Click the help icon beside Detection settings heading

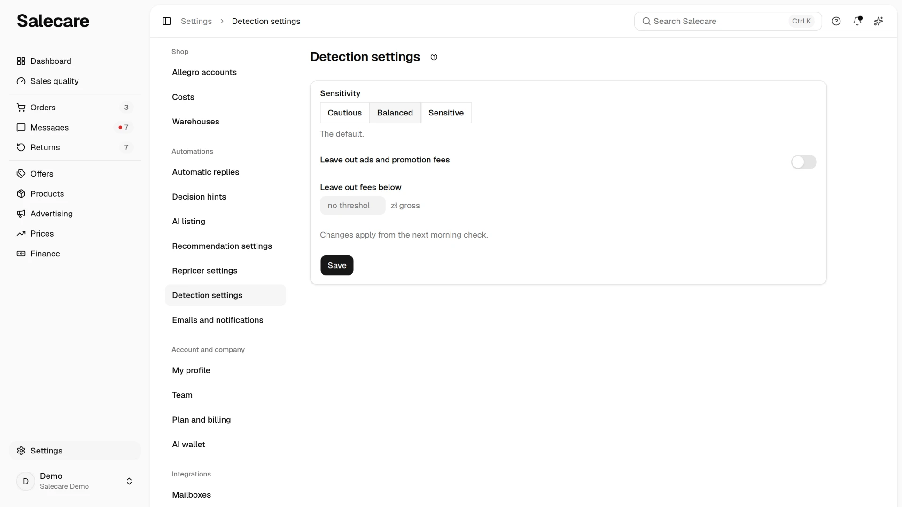(434, 57)
